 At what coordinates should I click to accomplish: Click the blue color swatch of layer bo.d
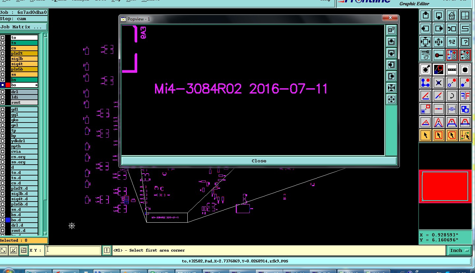[x=8, y=220]
